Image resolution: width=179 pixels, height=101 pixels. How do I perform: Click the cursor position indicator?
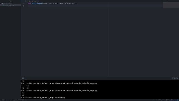coord(26,100)
